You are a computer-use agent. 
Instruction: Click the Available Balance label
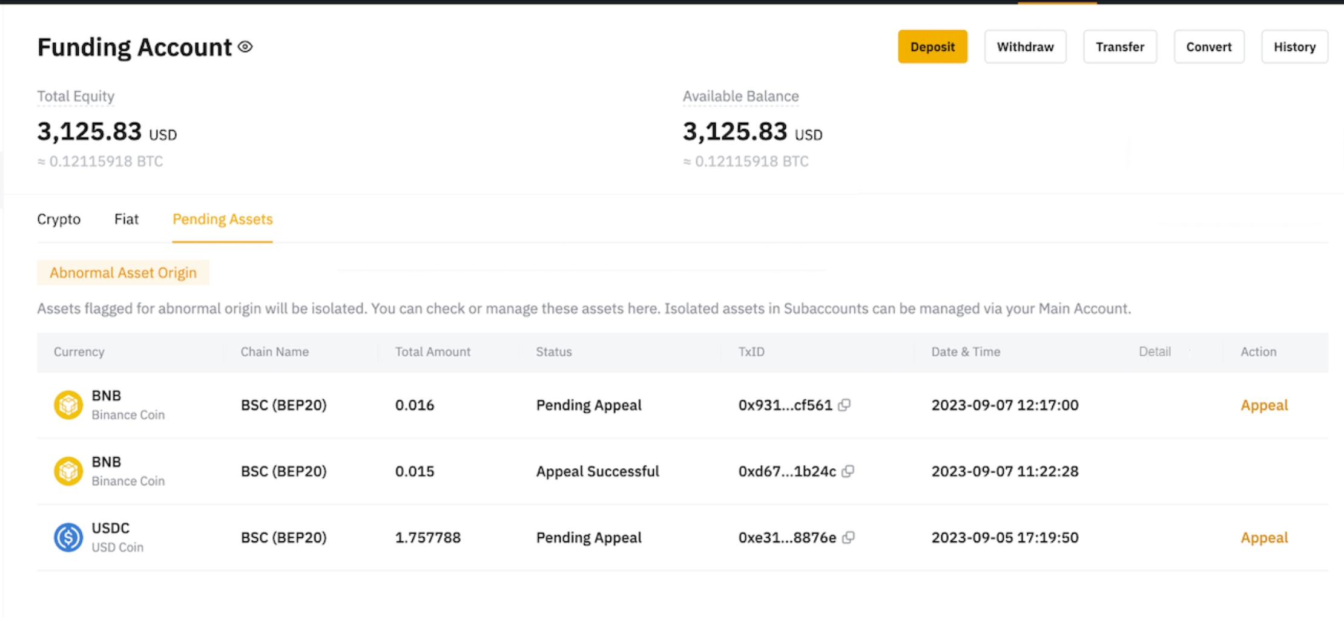tap(740, 96)
